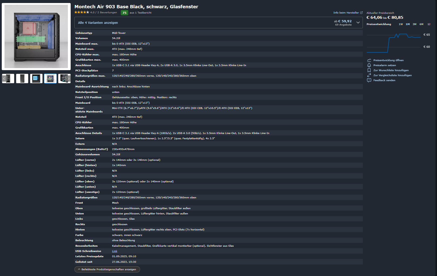Click the compare arrows icon for Vergleichsliste
This screenshot has width=437, height=276.
369,75
